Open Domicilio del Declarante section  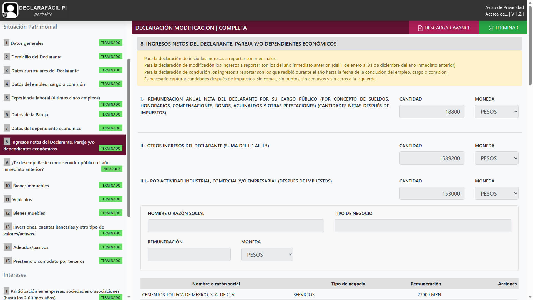(63, 57)
